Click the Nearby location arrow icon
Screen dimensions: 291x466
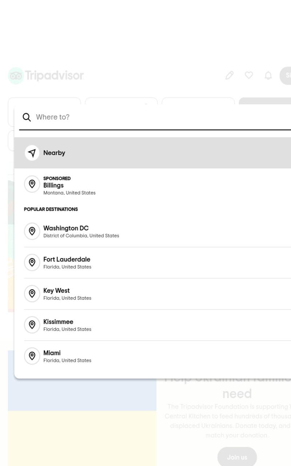pos(32,153)
